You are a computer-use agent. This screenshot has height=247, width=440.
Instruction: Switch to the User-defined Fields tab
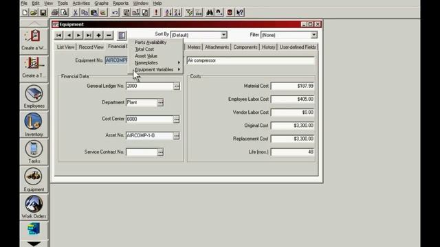coord(298,47)
